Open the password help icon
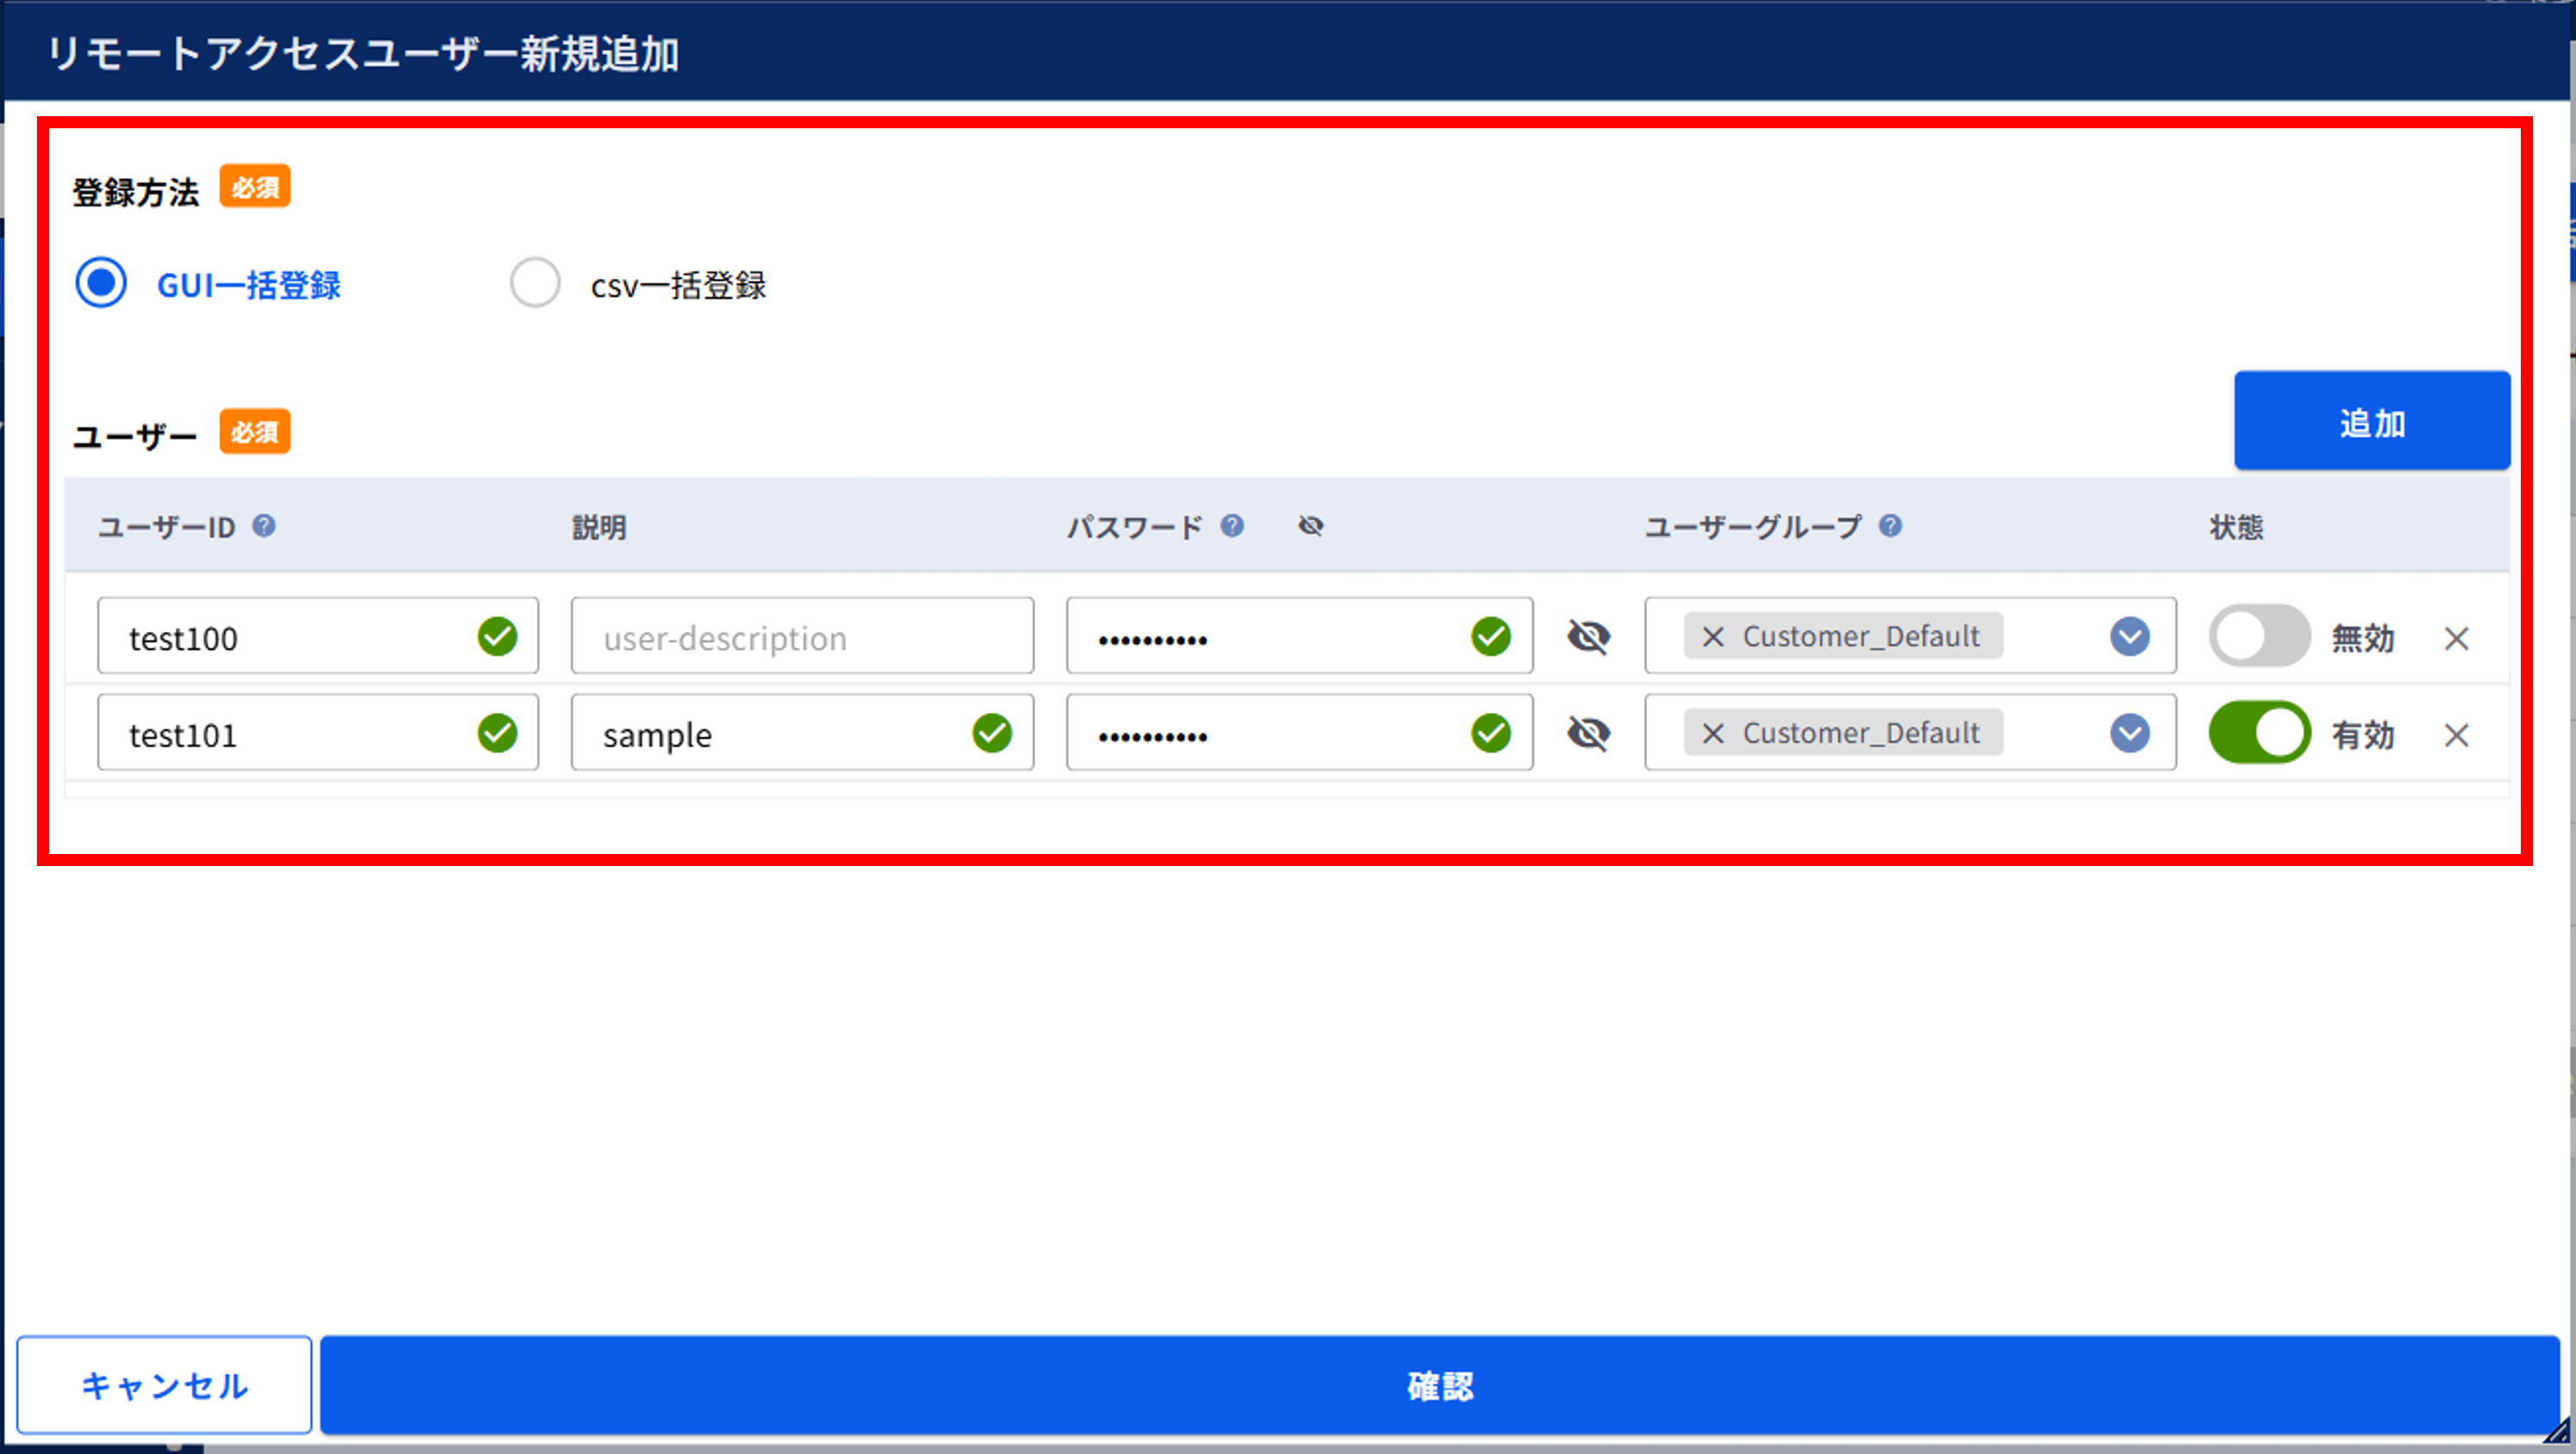The width and height of the screenshot is (2576, 1454). [1232, 526]
